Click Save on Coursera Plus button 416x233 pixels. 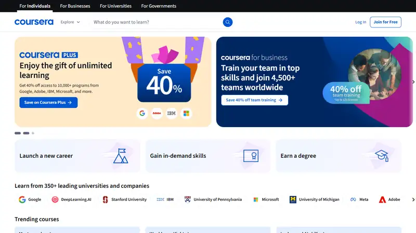click(x=48, y=102)
